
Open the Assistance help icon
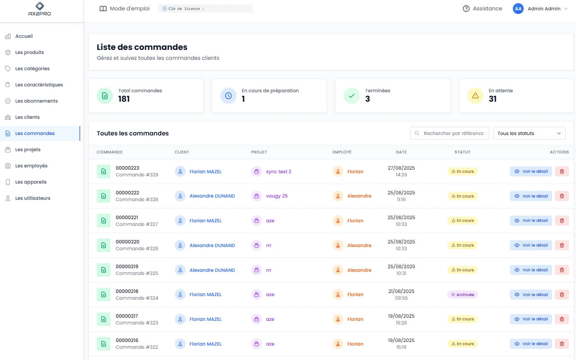(465, 8)
